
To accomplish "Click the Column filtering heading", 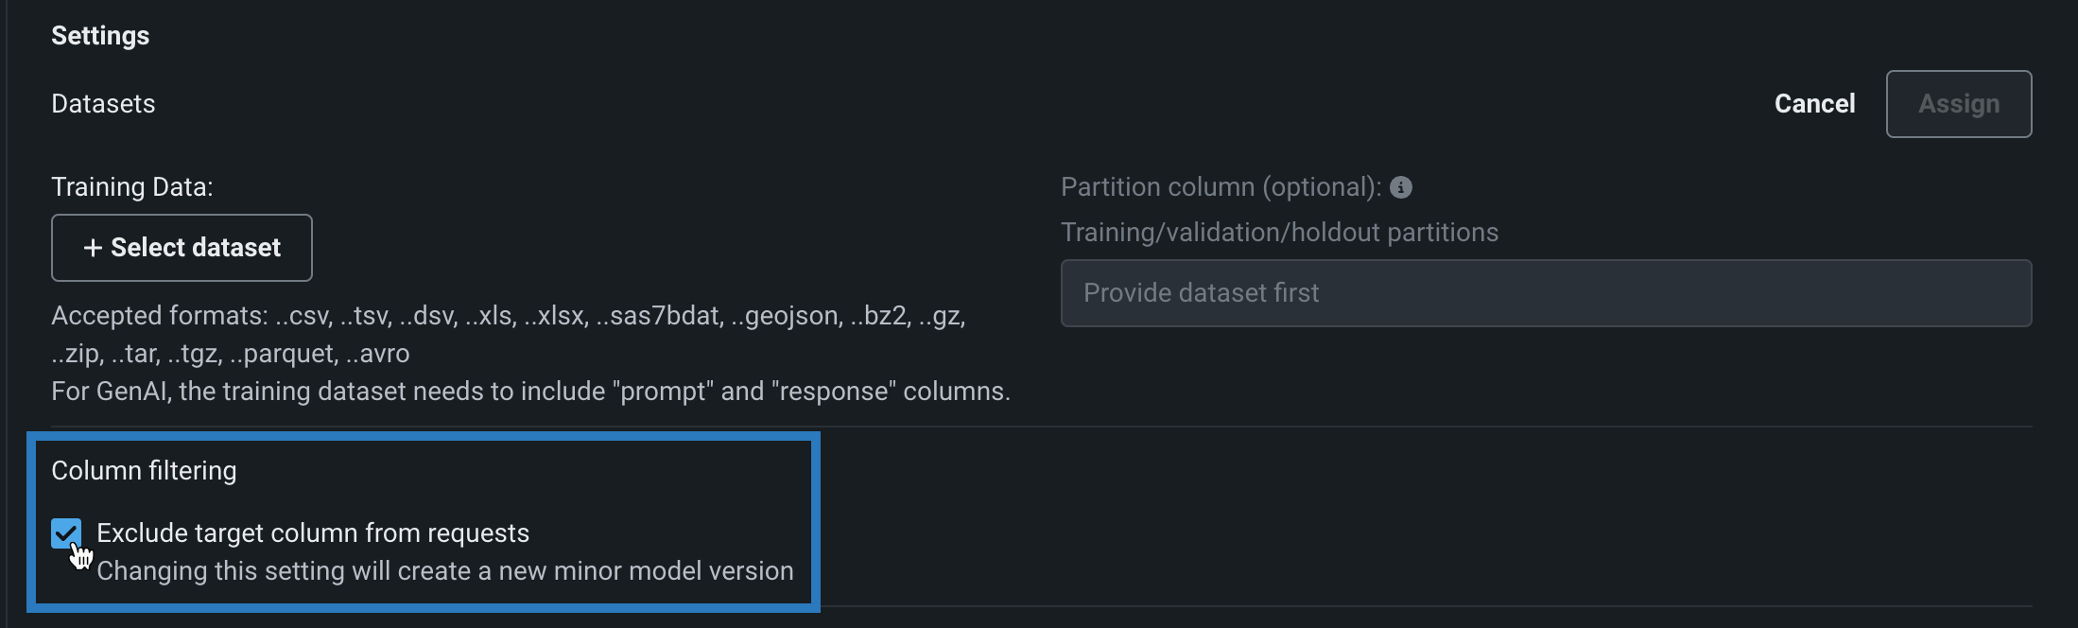I will coord(144,471).
